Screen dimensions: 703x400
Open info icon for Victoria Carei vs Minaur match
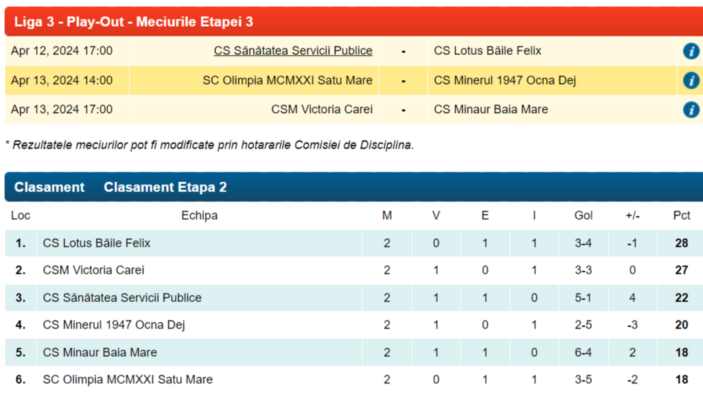[x=691, y=110]
